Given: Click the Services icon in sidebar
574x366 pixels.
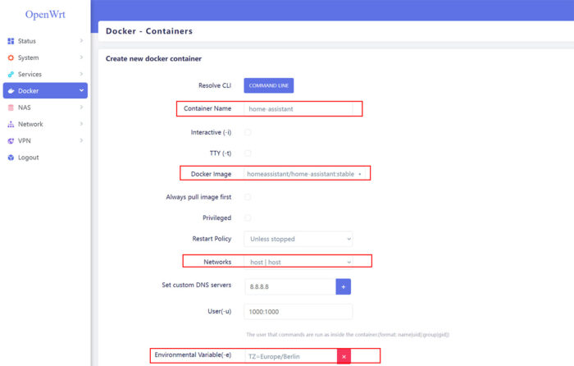Looking at the screenshot, I should 11,75.
